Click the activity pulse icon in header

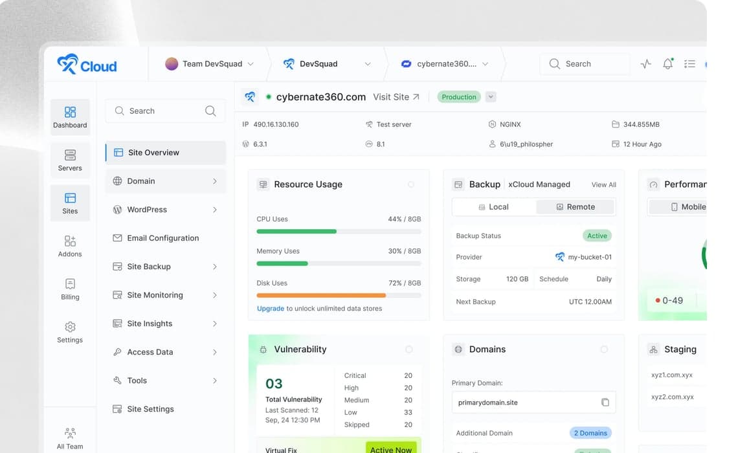(646, 63)
